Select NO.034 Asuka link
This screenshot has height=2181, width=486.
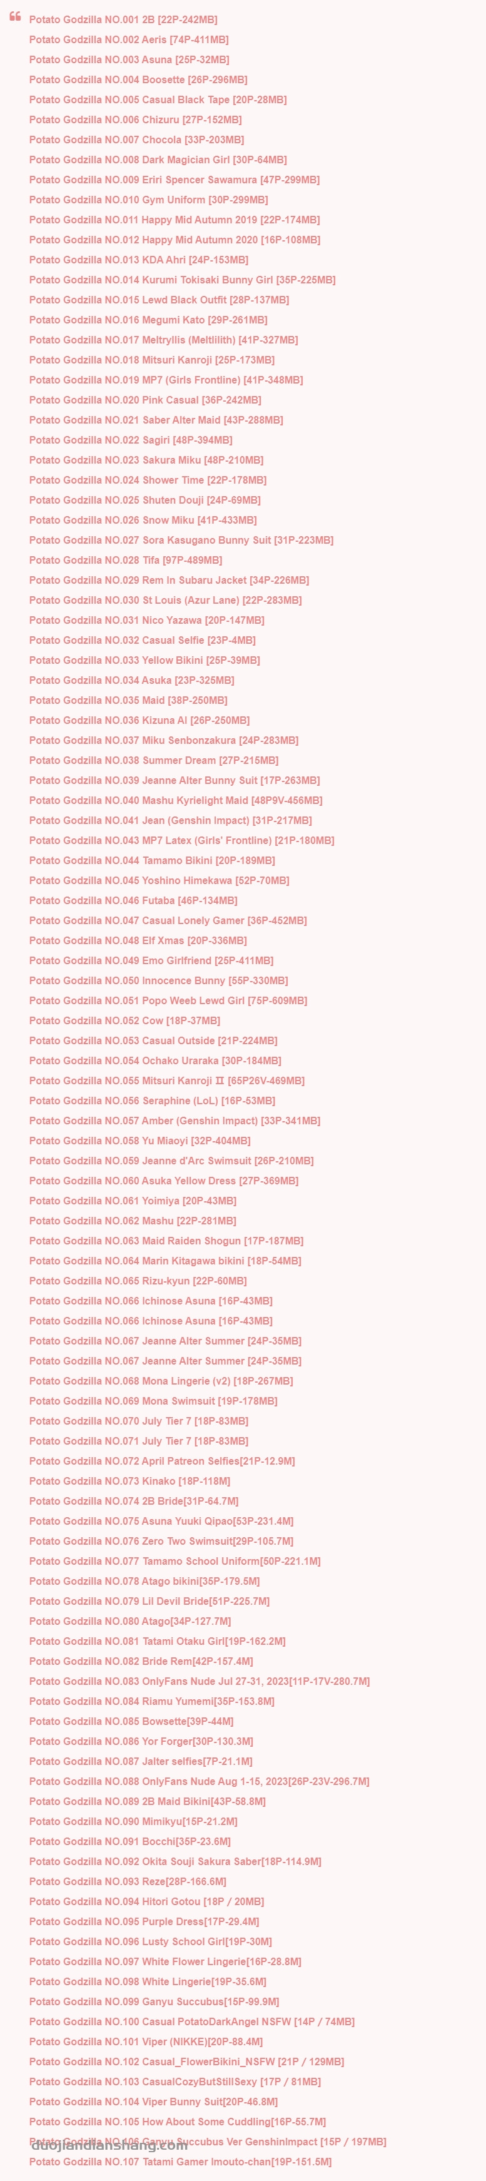click(x=131, y=681)
